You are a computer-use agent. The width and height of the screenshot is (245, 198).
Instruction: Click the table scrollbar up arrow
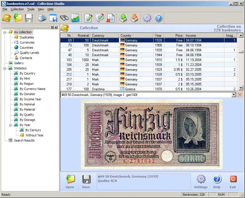(241, 36)
